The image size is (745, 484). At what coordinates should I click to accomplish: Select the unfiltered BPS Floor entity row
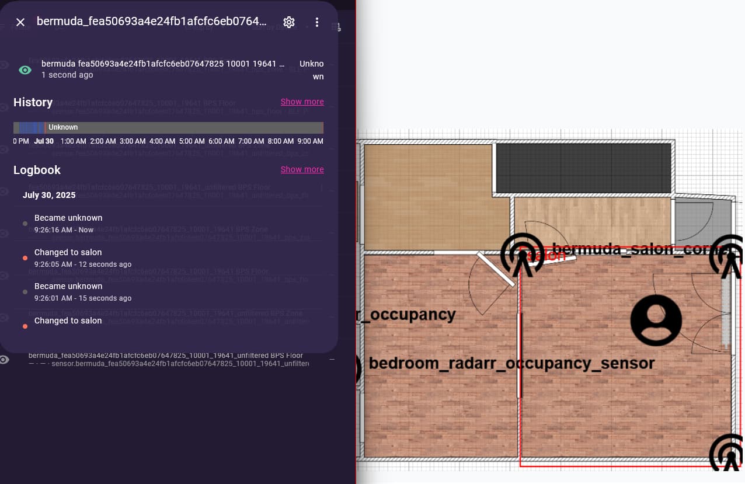[x=169, y=359]
